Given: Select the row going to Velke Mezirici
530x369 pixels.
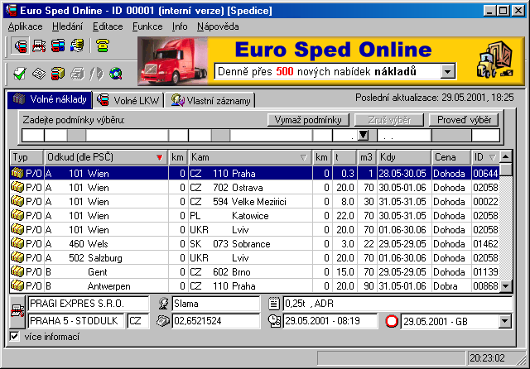Looking at the screenshot, I should click(x=254, y=202).
